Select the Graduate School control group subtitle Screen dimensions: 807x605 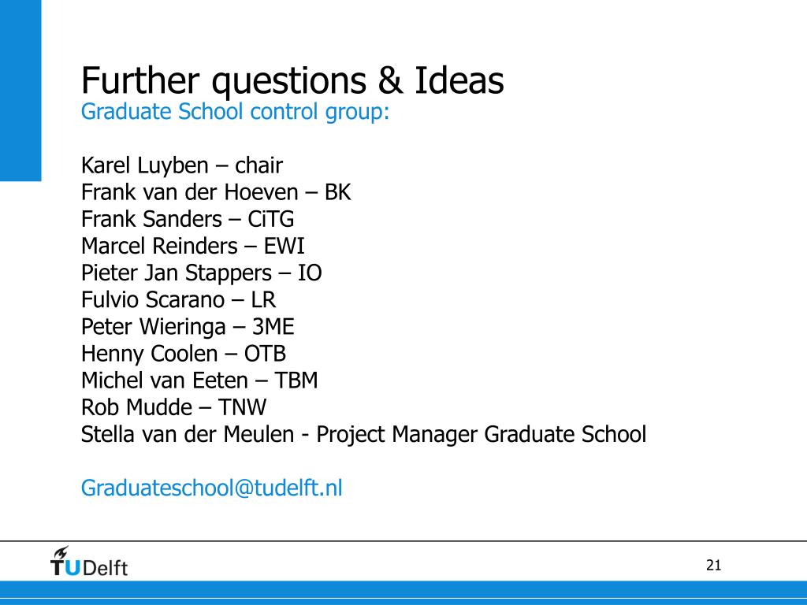click(235, 112)
